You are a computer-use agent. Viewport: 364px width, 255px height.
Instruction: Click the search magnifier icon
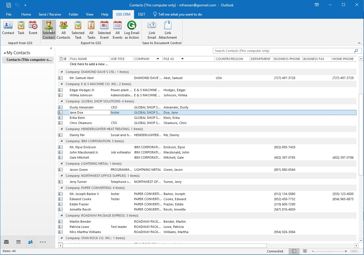[x=356, y=51]
